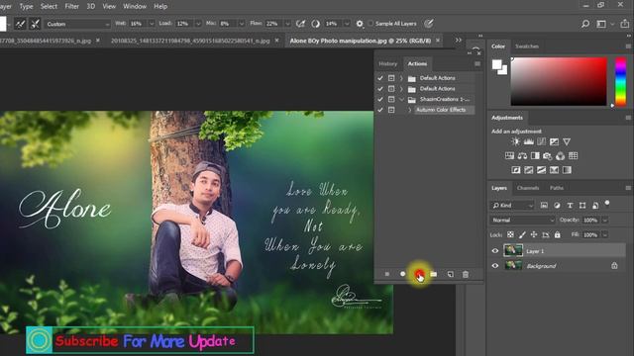The width and height of the screenshot is (634, 356).
Task: Expand the first Default Actions set
Action: click(401, 78)
